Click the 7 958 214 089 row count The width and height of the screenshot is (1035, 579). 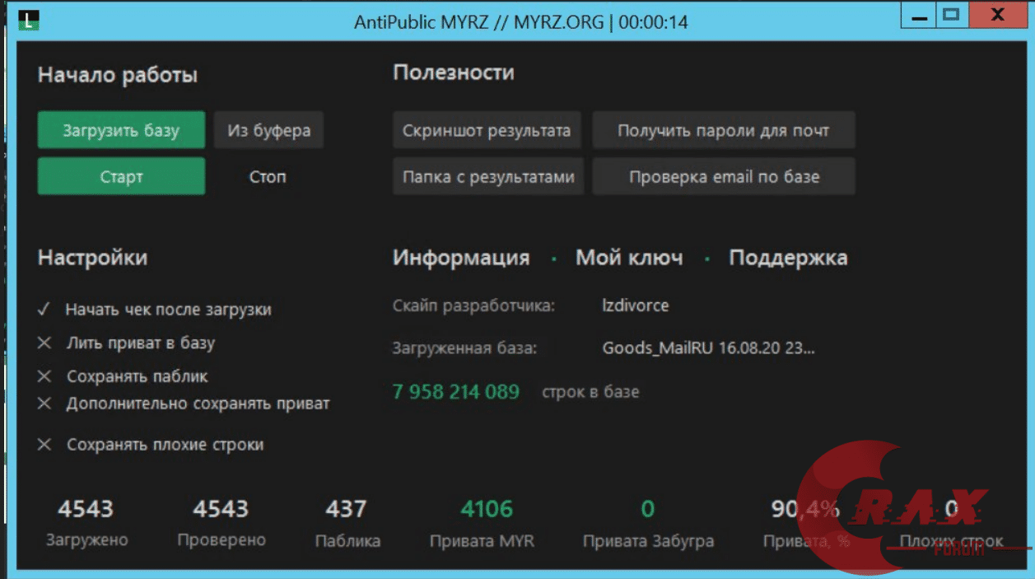456,392
